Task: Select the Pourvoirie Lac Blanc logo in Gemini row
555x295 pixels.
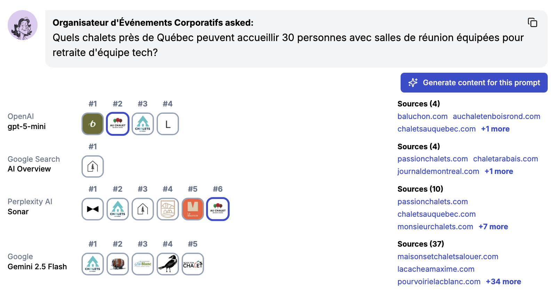Action: [143, 264]
